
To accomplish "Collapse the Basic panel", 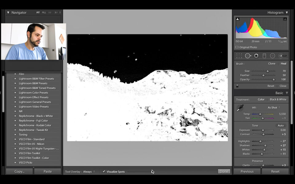I will [287, 93].
